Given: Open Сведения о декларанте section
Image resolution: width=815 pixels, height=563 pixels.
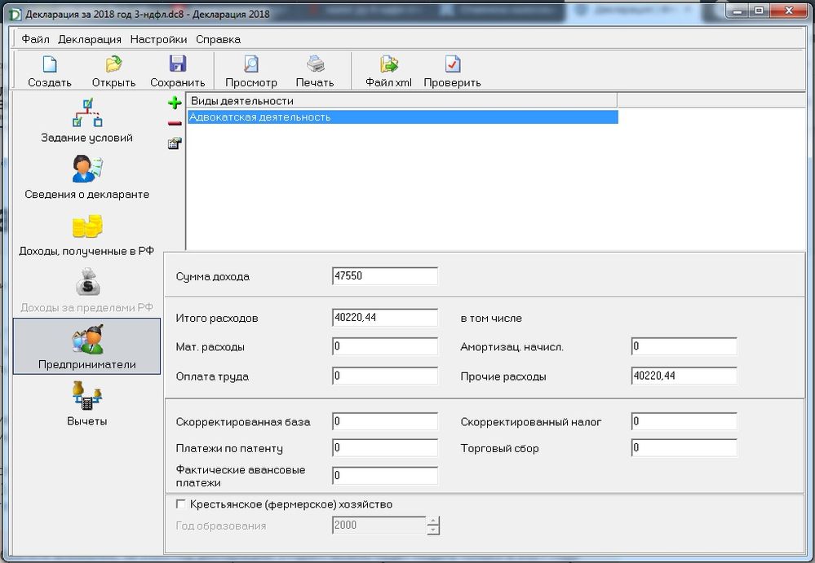Looking at the screenshot, I should 87,178.
